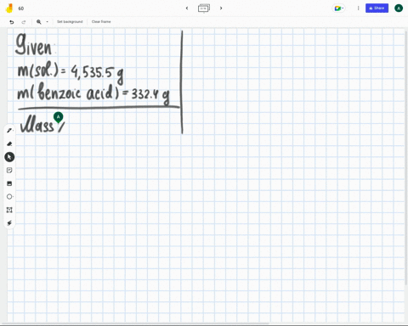
Task: Click the jam title "60"
Action: tap(21, 8)
